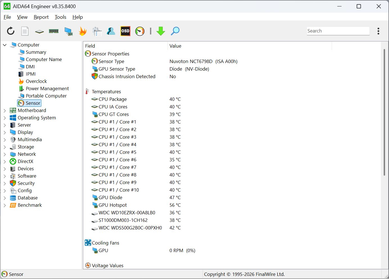Click the Cooling Fans fan icon

(88, 243)
